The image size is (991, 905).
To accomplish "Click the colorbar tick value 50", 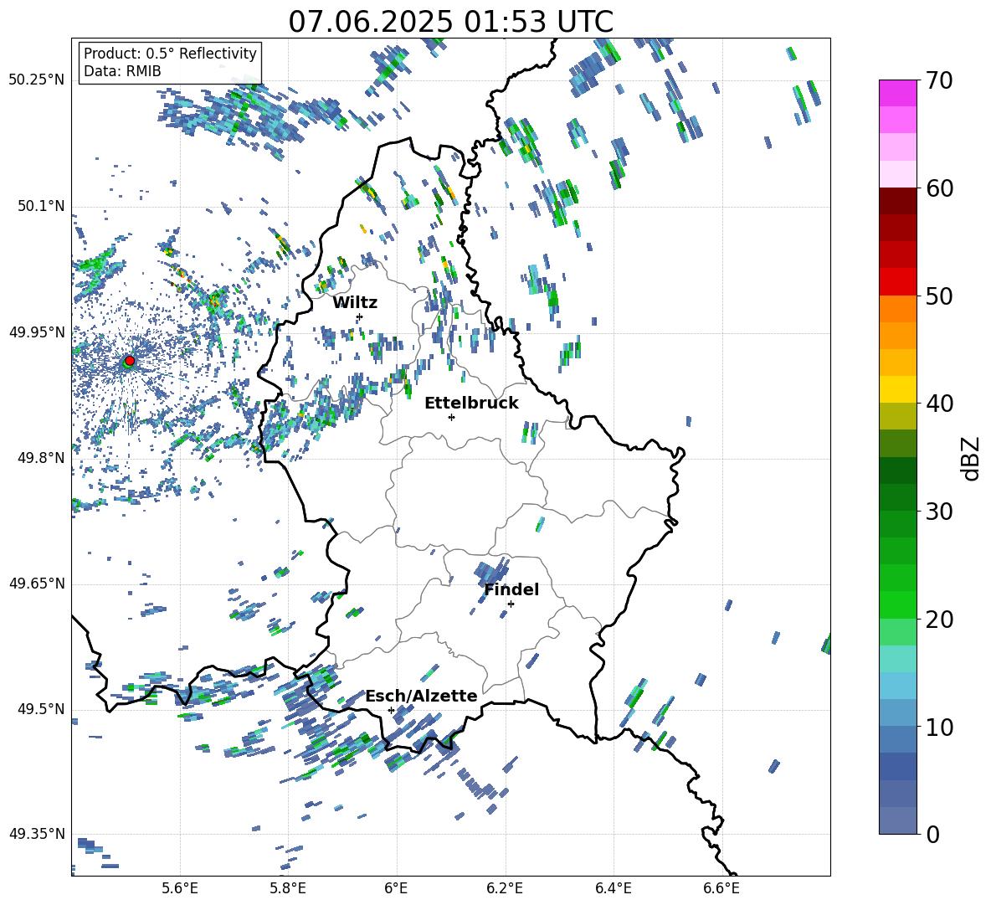I will [x=938, y=296].
